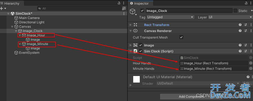This screenshot has height=101, width=253.
Task: Select the Image child under Image_Hour
Action: [35, 40]
